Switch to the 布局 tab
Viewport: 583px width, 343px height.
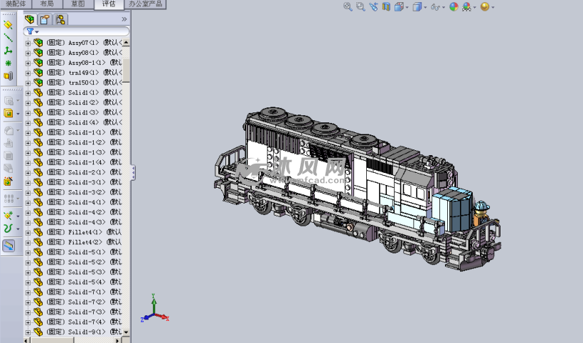47,4
